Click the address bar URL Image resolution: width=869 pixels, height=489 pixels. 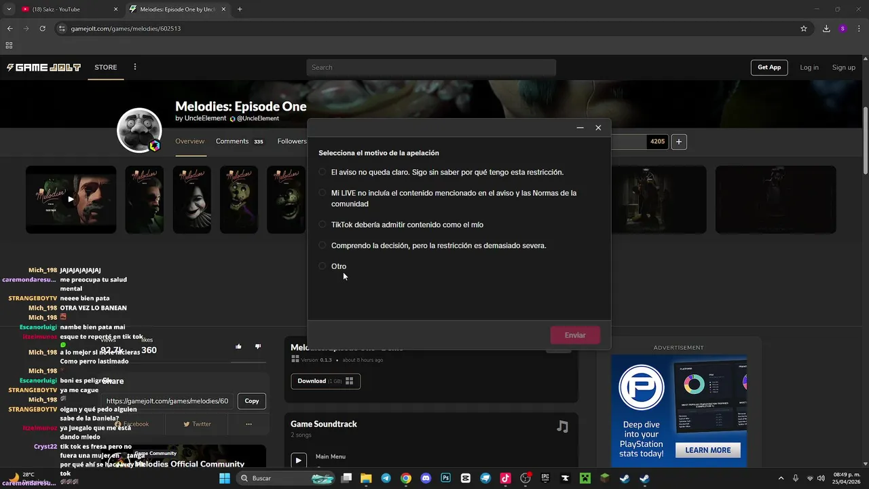point(126,29)
